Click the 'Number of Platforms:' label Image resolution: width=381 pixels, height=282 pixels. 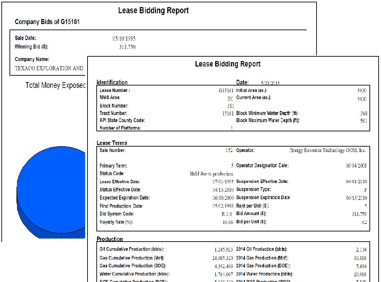120,128
